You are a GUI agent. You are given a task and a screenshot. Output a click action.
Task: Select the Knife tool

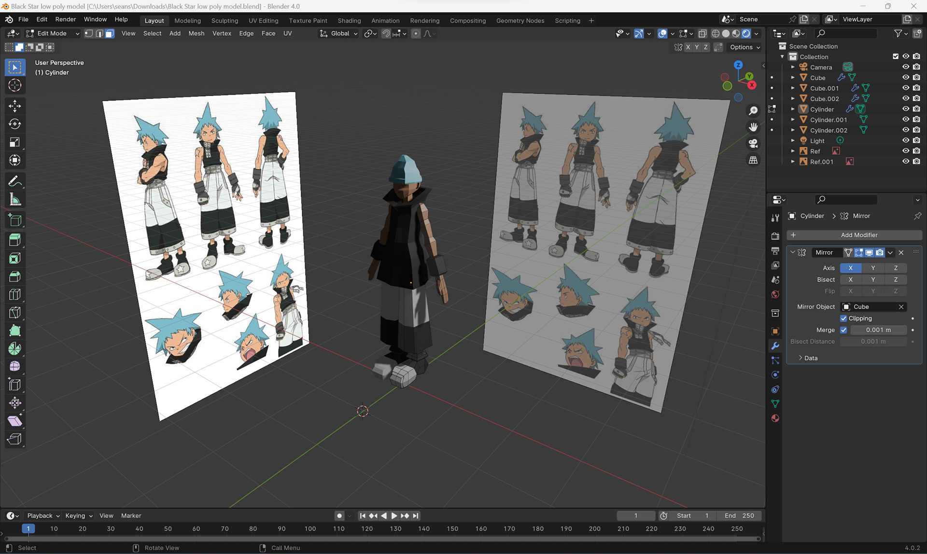coord(15,313)
